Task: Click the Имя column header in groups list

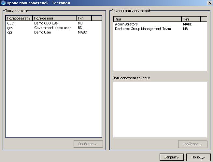Action: click(147, 19)
